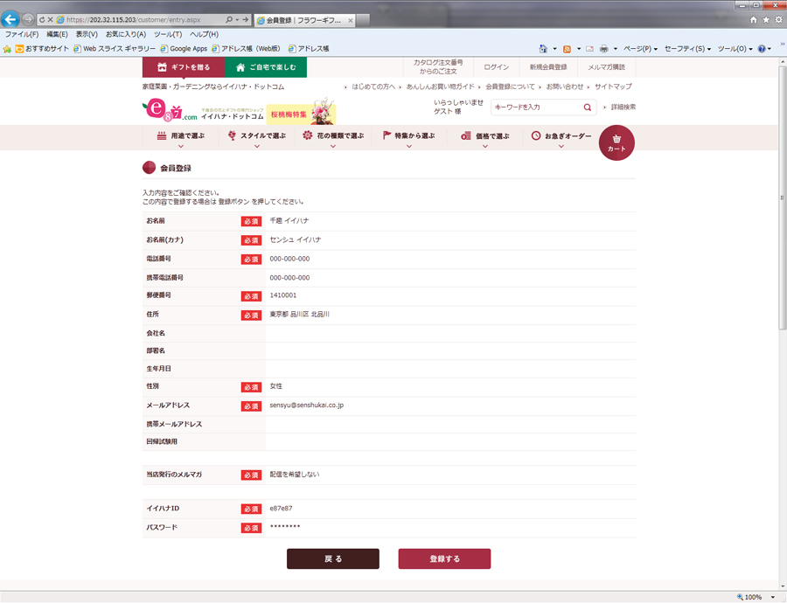The height and width of the screenshot is (603, 787).
Task: Click the e87.com site logo
Action: point(164,111)
